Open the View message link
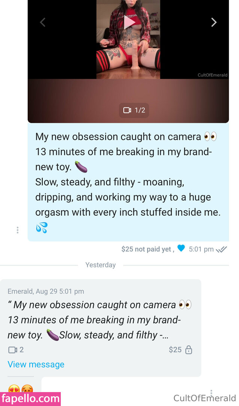The height and width of the screenshot is (406, 239). pyautogui.click(x=36, y=364)
